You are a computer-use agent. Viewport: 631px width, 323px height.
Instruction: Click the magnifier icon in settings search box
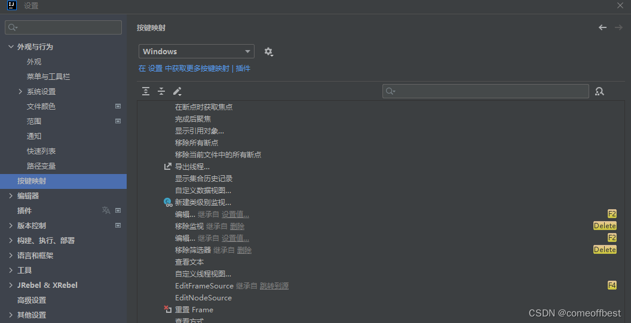click(x=13, y=27)
